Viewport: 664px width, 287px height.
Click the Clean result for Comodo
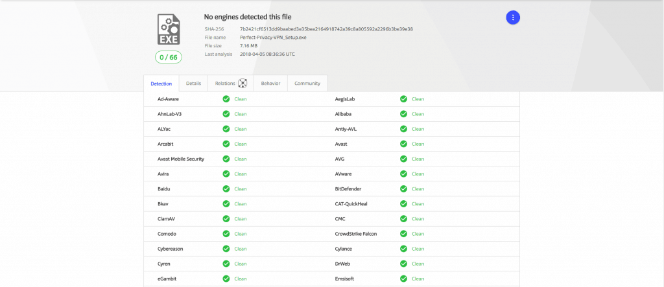[241, 234]
